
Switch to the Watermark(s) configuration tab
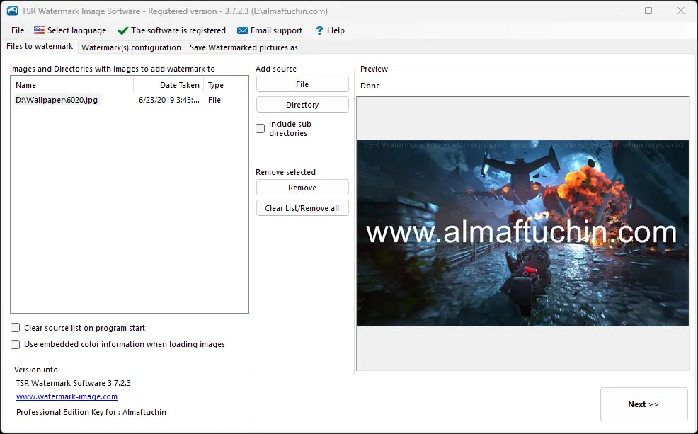(x=132, y=47)
